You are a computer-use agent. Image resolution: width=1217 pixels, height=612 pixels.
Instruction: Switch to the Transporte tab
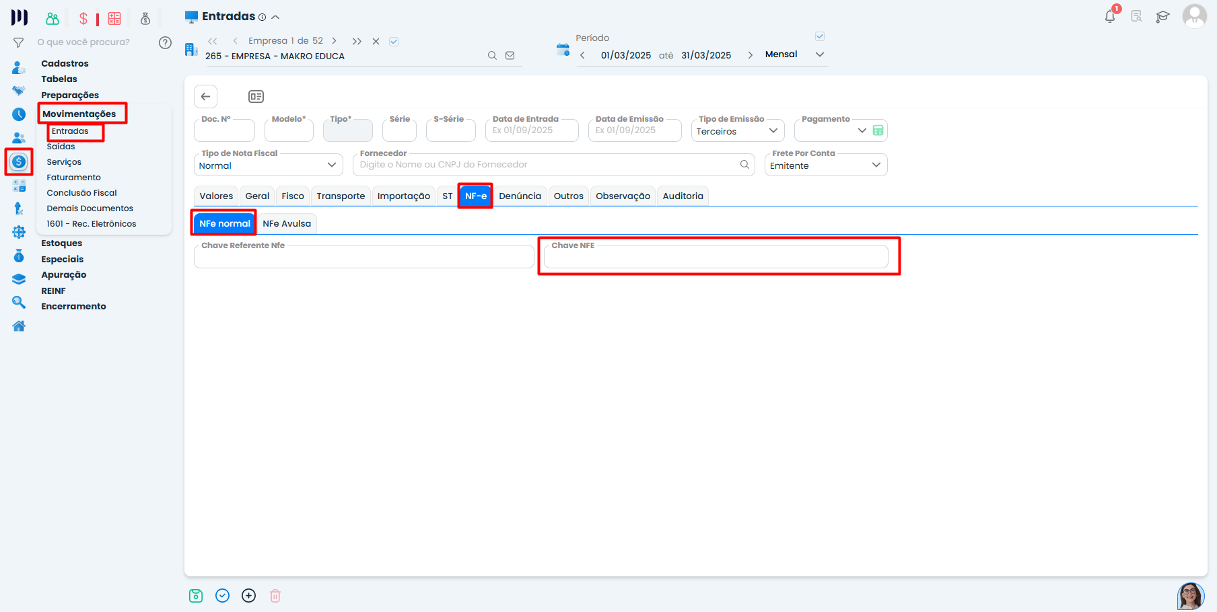point(341,196)
